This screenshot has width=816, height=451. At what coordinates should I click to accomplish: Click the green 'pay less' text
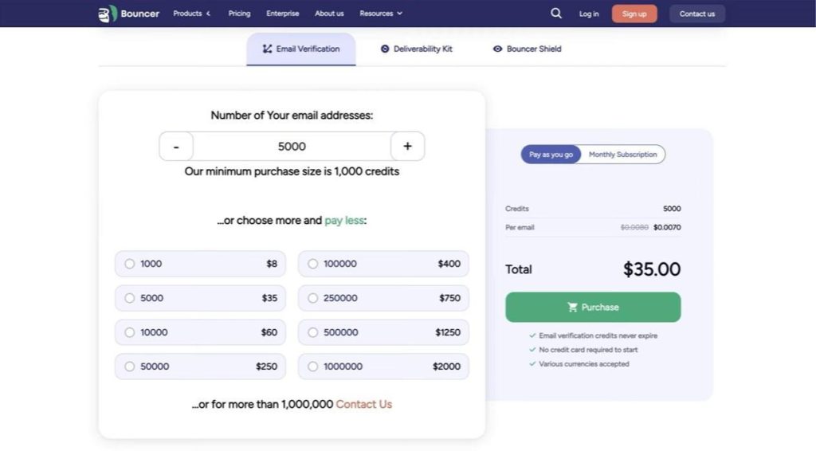(x=344, y=221)
